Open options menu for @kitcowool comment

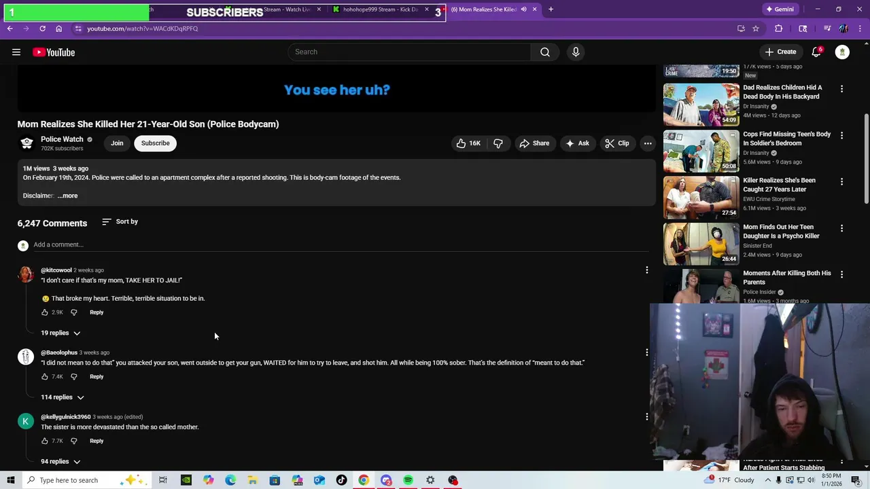[646, 270]
